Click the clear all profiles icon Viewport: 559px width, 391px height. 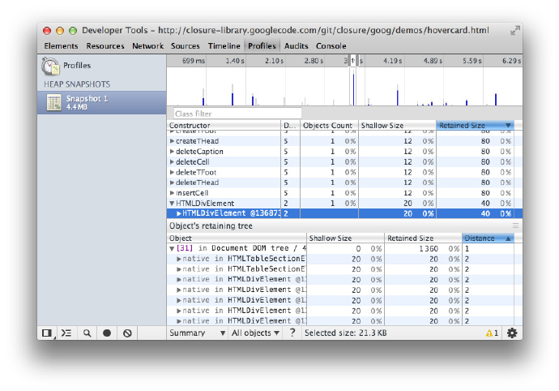pos(127,333)
